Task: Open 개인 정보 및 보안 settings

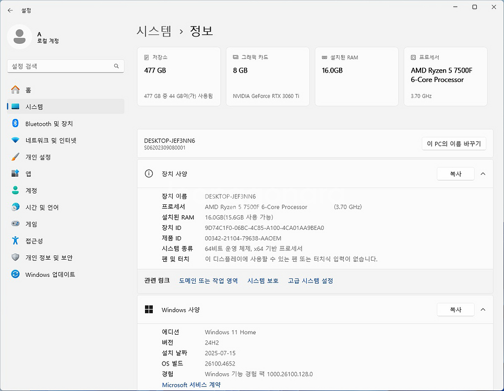Action: click(x=66, y=258)
